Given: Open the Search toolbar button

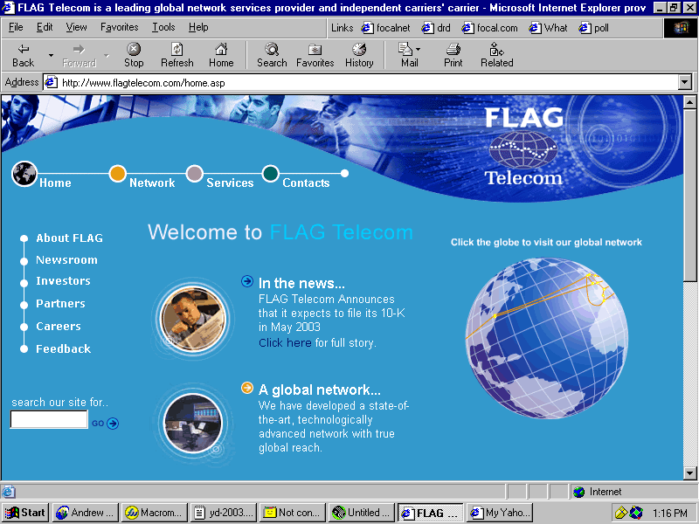Looking at the screenshot, I should [272, 55].
